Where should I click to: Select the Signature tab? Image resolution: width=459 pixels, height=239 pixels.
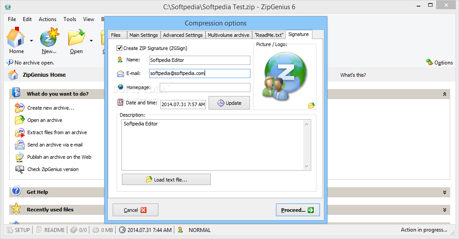pyautogui.click(x=298, y=34)
